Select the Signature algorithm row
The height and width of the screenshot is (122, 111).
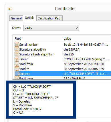click(x=62, y=49)
